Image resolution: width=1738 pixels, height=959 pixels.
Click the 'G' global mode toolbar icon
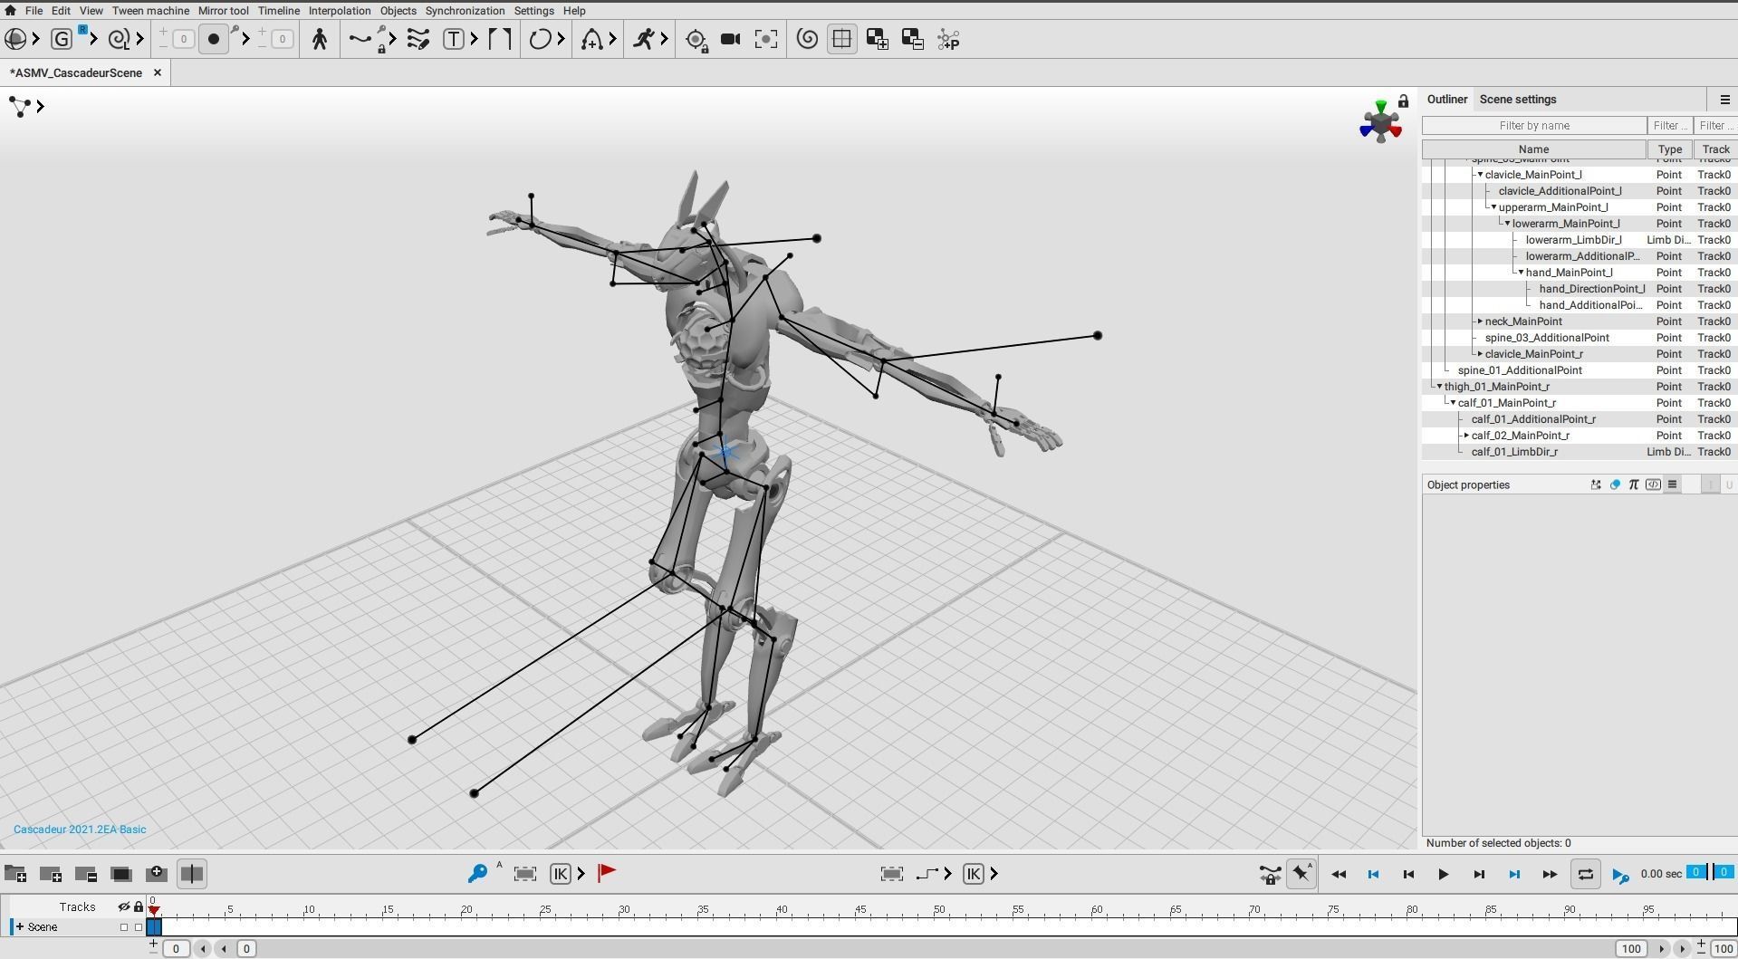[x=62, y=39]
